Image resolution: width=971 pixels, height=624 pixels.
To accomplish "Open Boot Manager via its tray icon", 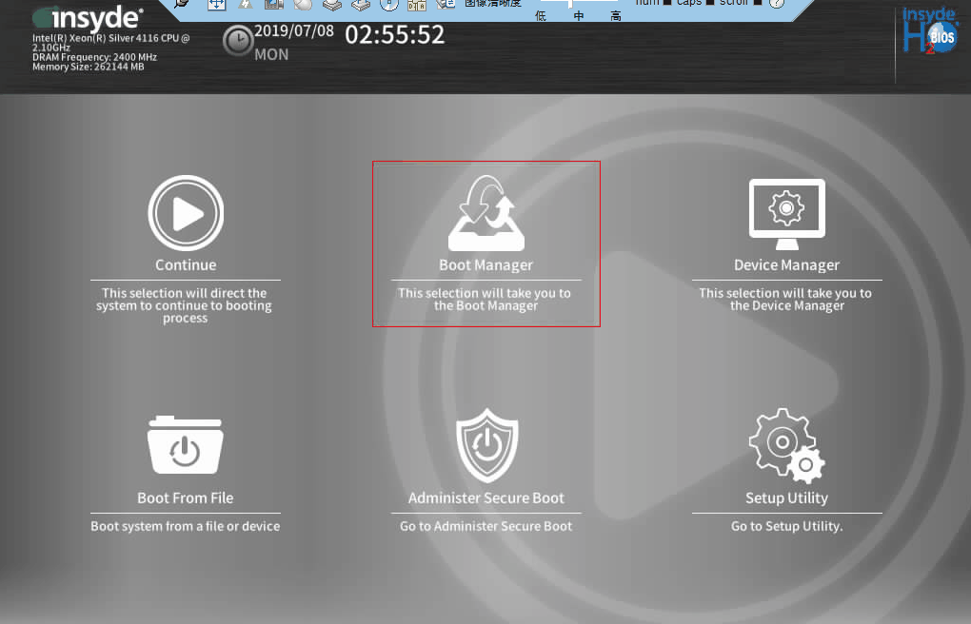I will 485,213.
